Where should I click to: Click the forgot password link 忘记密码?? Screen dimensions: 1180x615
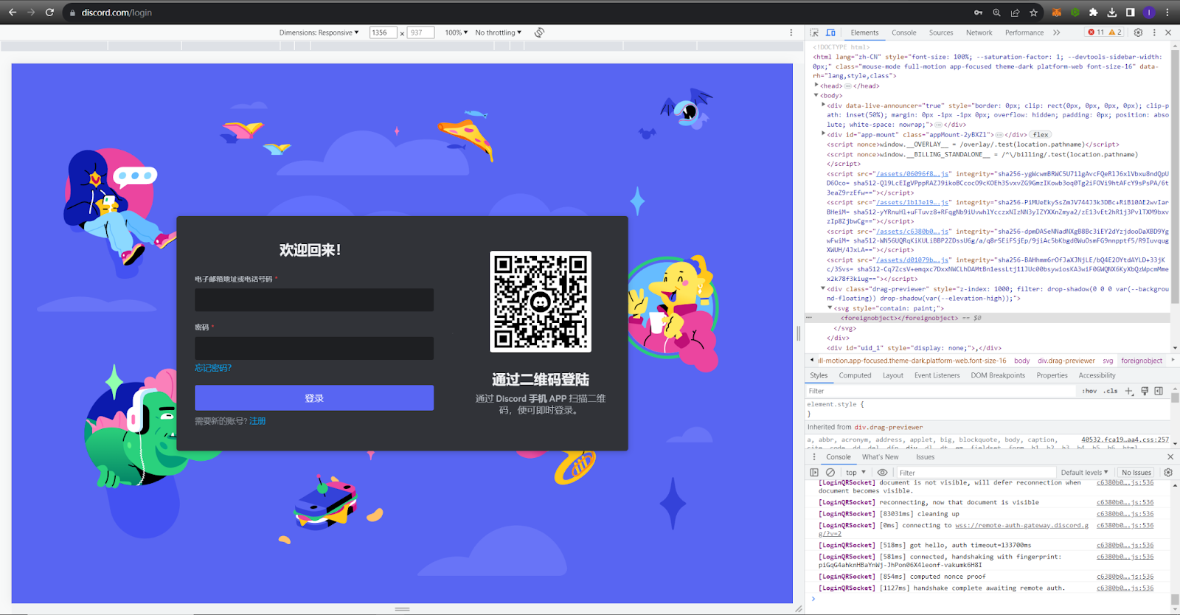click(213, 368)
